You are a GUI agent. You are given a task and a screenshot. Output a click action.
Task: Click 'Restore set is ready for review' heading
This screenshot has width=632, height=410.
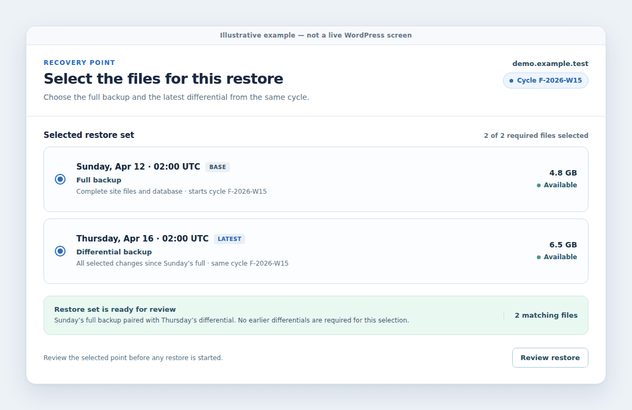tap(115, 310)
